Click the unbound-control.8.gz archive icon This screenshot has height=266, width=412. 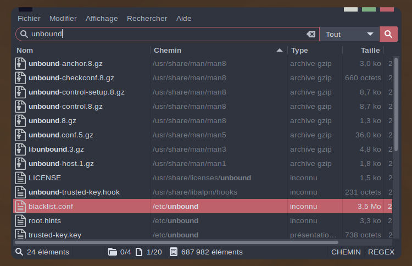20,107
